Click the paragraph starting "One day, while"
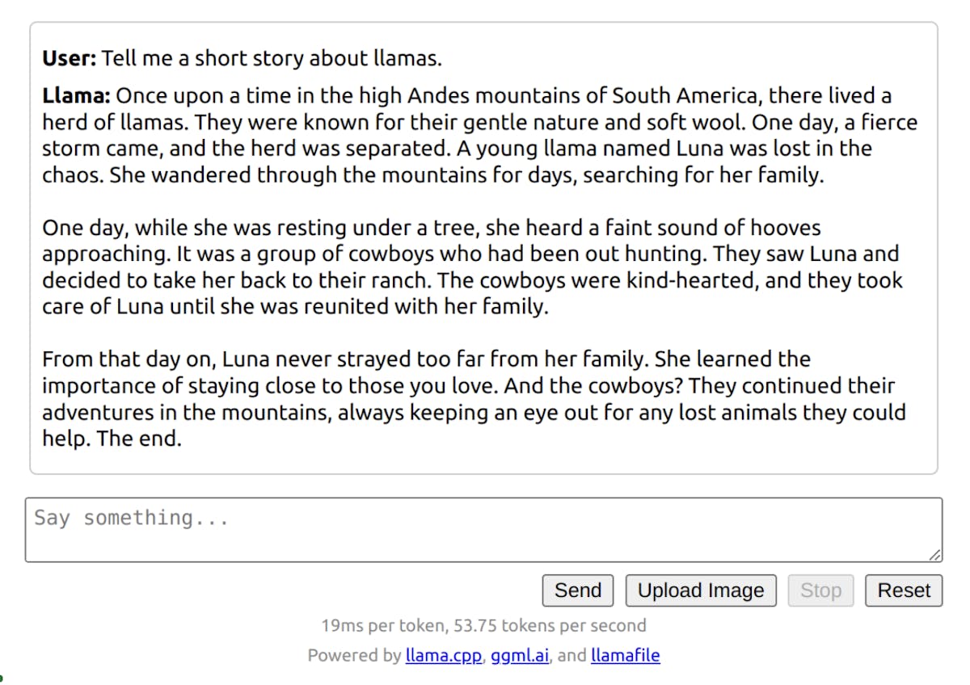This screenshot has width=970, height=685. tap(470, 267)
